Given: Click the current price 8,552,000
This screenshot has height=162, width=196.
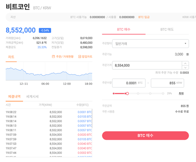Looking at the screenshot, I should pos(21,30).
